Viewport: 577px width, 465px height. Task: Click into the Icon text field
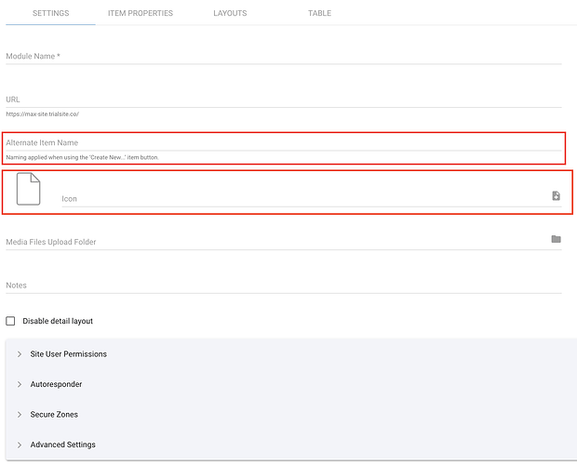click(x=298, y=198)
